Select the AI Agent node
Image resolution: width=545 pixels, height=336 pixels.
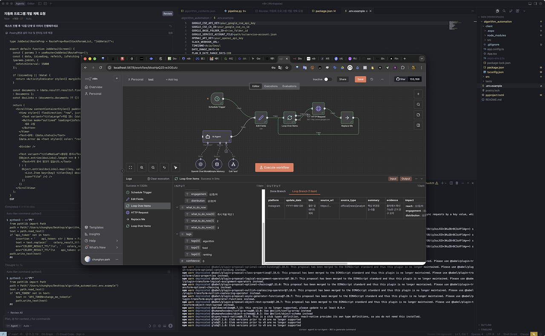tap(217, 137)
